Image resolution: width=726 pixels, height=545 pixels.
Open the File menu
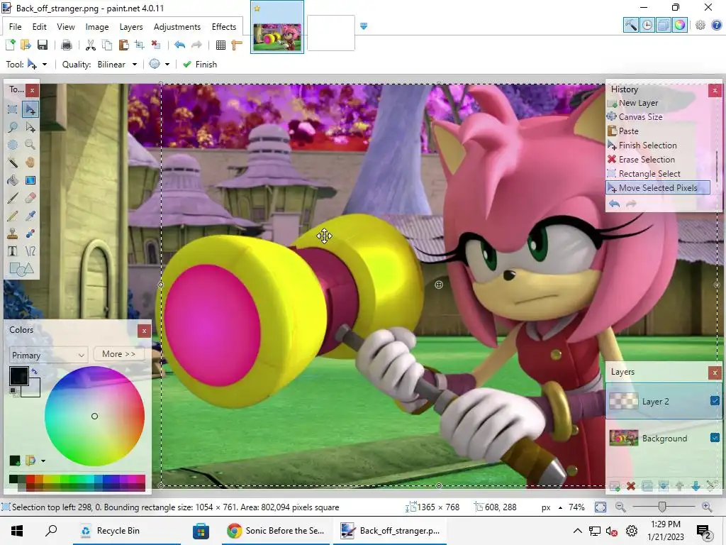(x=15, y=27)
